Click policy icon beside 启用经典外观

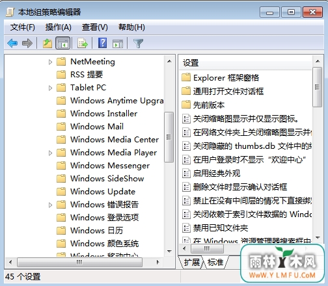pos(186,173)
